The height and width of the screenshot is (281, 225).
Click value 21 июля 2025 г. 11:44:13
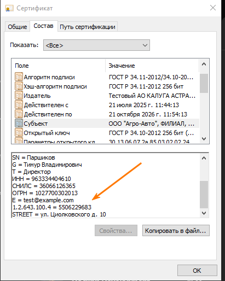(144, 105)
